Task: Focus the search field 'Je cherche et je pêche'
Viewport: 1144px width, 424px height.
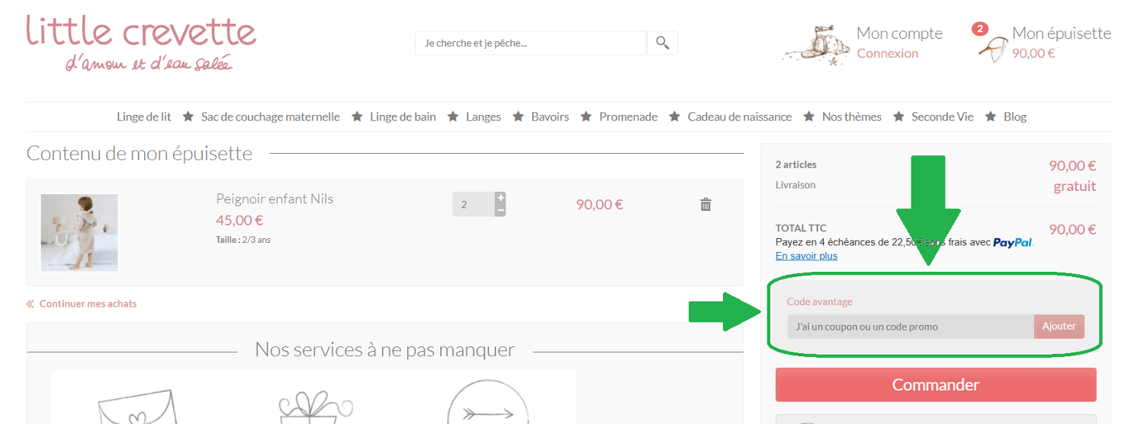Action: point(531,43)
